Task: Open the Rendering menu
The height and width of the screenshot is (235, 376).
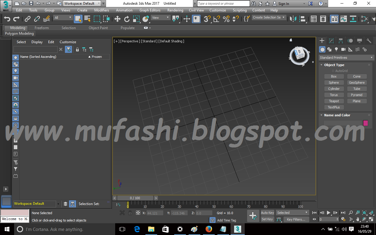Action: 175,10
